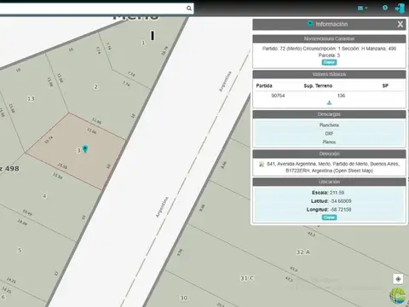The image size is (409, 307).
Task: Click the marker pin on parcel 3
Action: click(85, 148)
